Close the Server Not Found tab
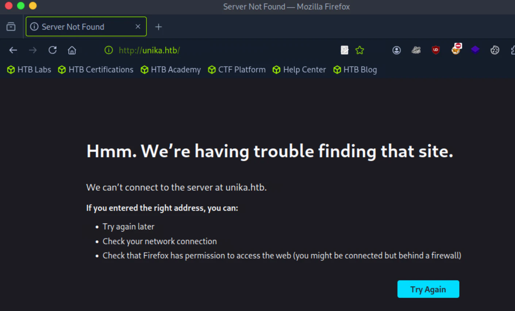The height and width of the screenshot is (311, 515). [138, 27]
